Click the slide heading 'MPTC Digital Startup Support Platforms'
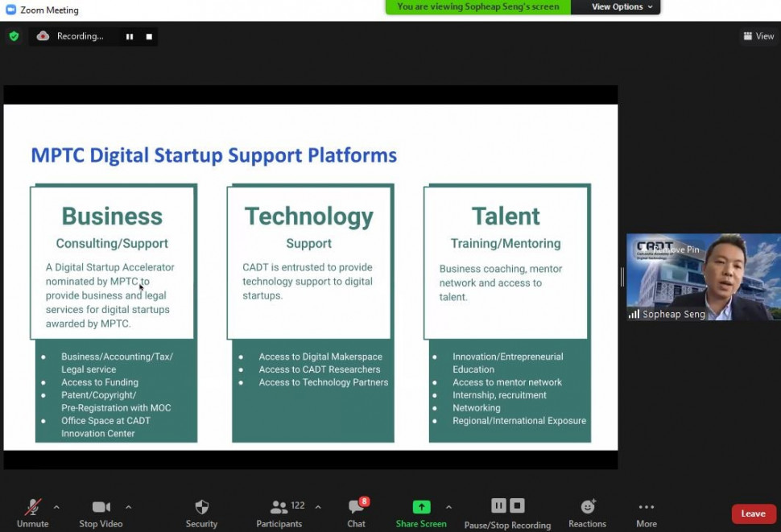This screenshot has height=532, width=781. pyautogui.click(x=213, y=155)
